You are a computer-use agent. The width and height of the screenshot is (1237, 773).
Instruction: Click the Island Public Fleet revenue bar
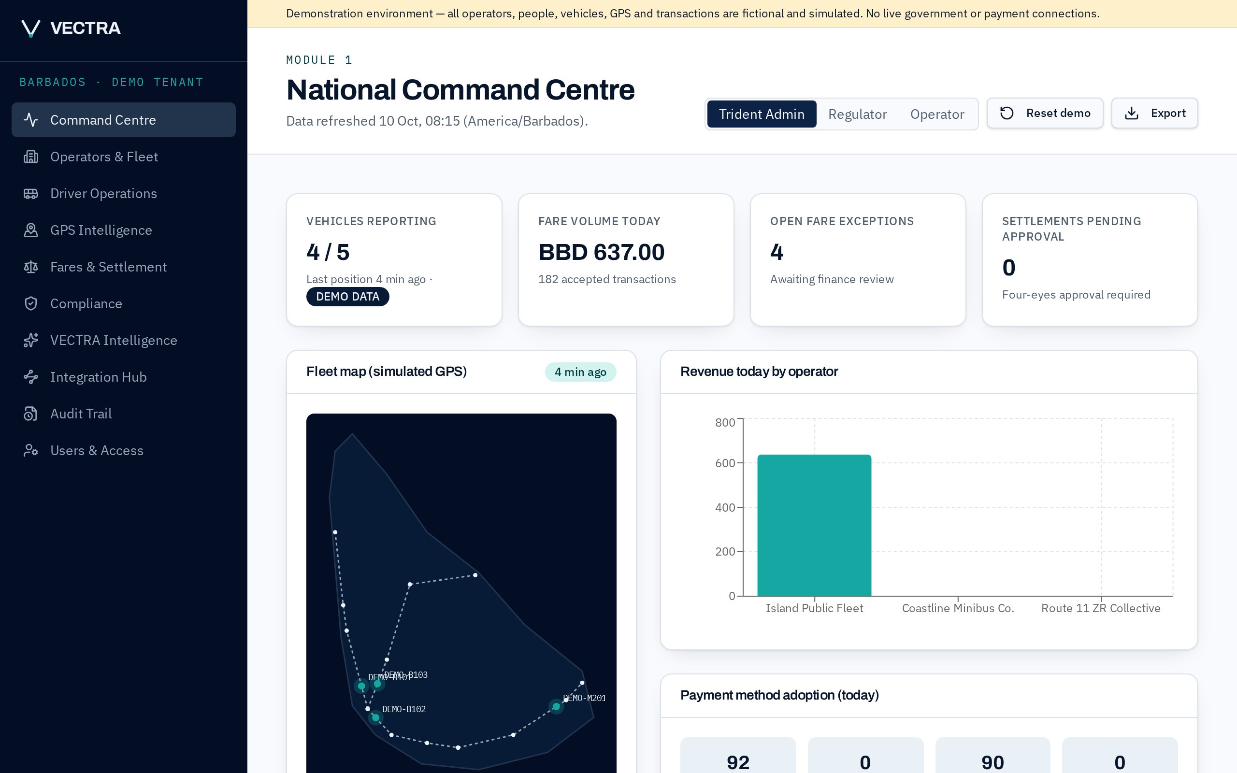pos(814,525)
